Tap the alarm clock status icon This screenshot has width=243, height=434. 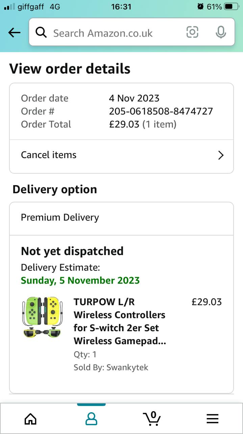point(201,6)
